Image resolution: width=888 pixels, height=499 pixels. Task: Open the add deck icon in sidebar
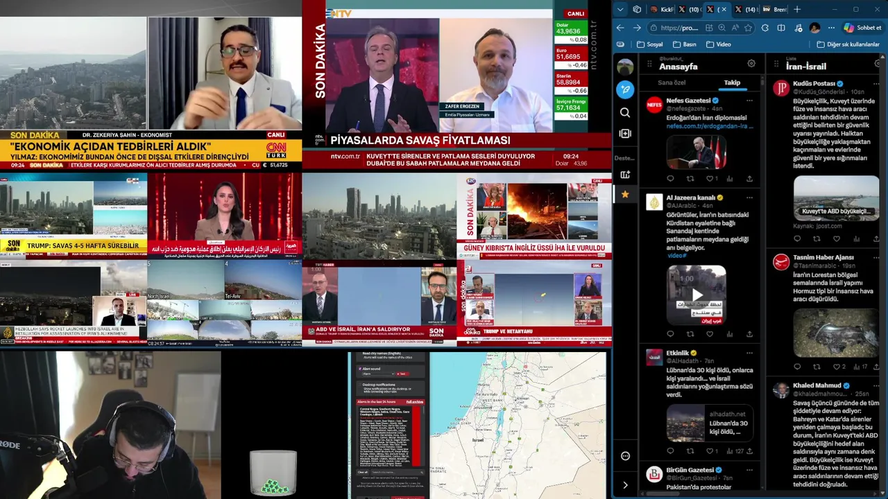coord(625,175)
